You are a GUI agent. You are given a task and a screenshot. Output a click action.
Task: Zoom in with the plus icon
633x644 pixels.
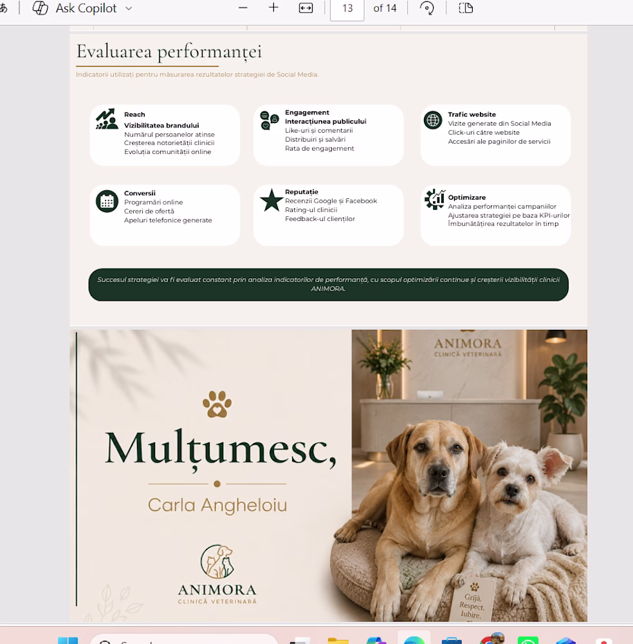(x=273, y=7)
